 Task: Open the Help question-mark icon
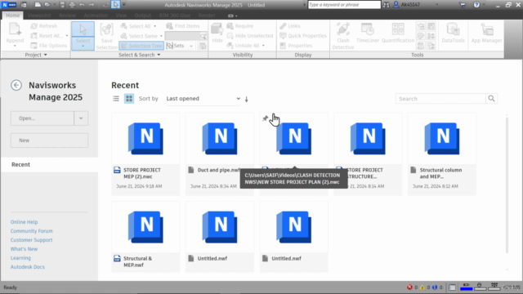pyautogui.click(x=476, y=5)
